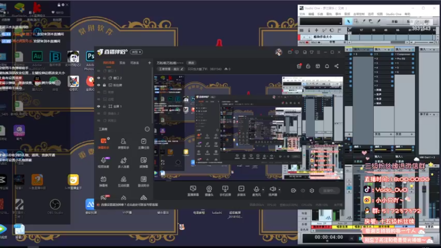The width and height of the screenshot is (441, 248).
Task: Click the customer service link in status bar
Action: point(130,204)
